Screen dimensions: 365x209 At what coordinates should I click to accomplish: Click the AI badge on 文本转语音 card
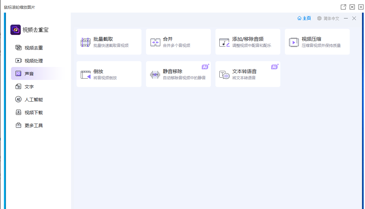click(x=274, y=67)
